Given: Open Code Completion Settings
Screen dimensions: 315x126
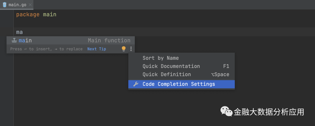Looking at the screenshot, I should [x=178, y=84].
